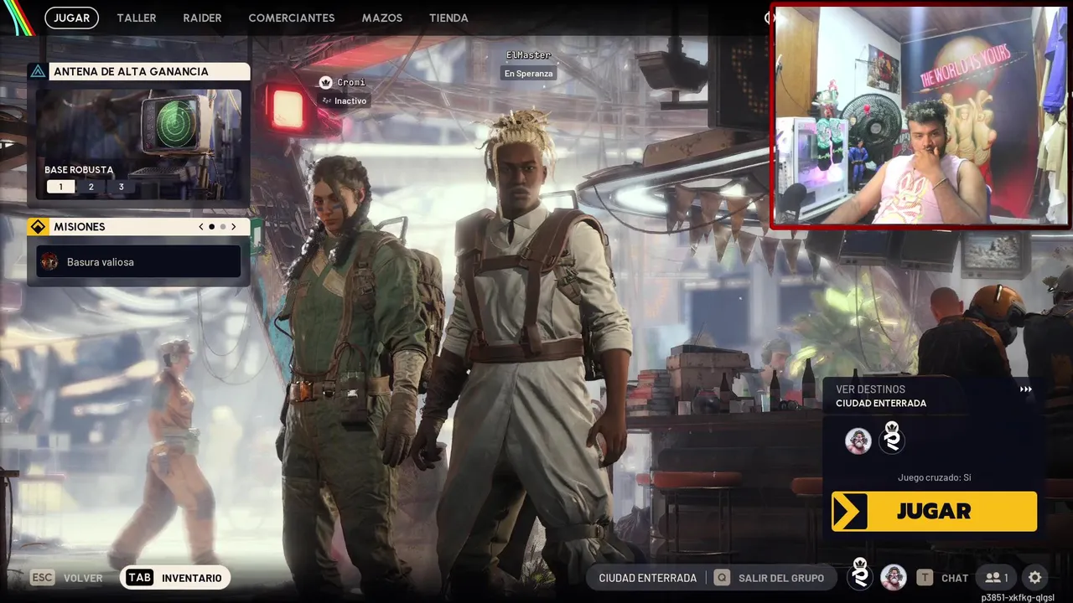Click Juego cruzado: Sí crossplay text
Viewport: 1073px width, 603px height.
[x=934, y=477]
